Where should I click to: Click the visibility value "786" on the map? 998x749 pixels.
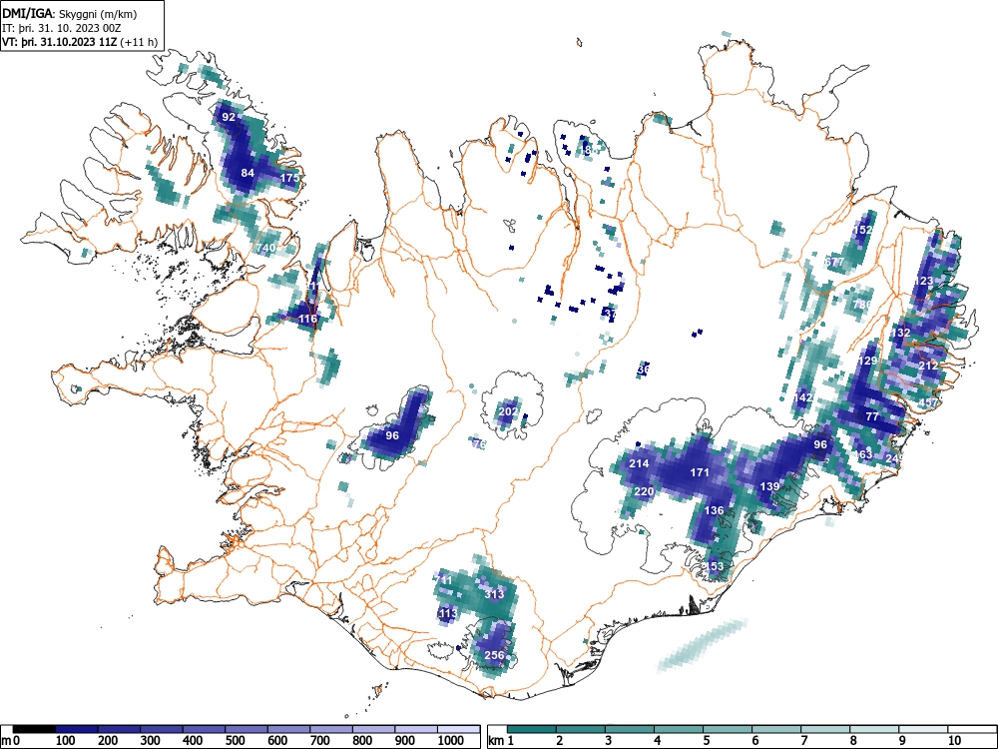[x=862, y=305]
